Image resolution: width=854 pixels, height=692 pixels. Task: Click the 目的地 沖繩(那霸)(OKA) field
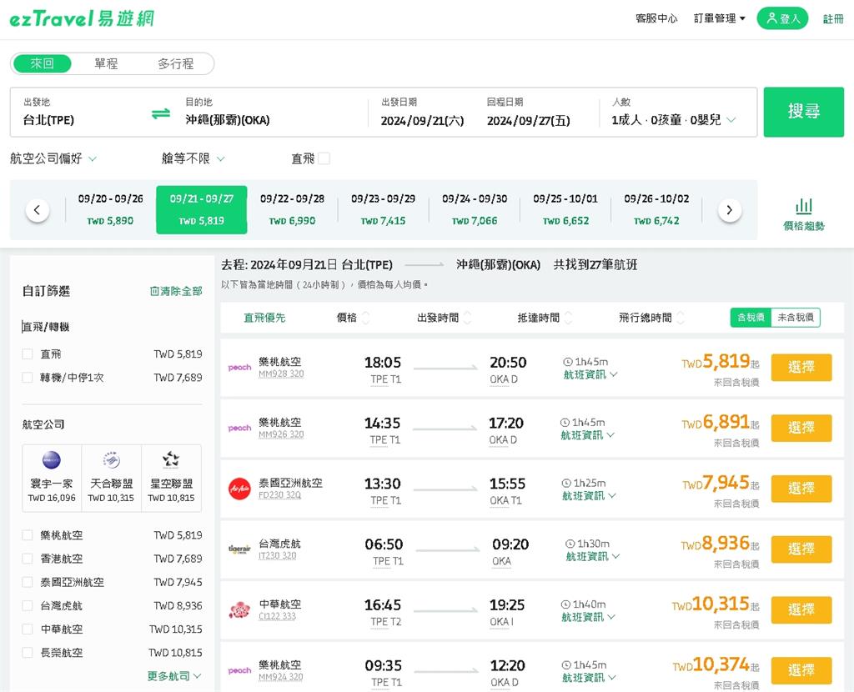273,113
